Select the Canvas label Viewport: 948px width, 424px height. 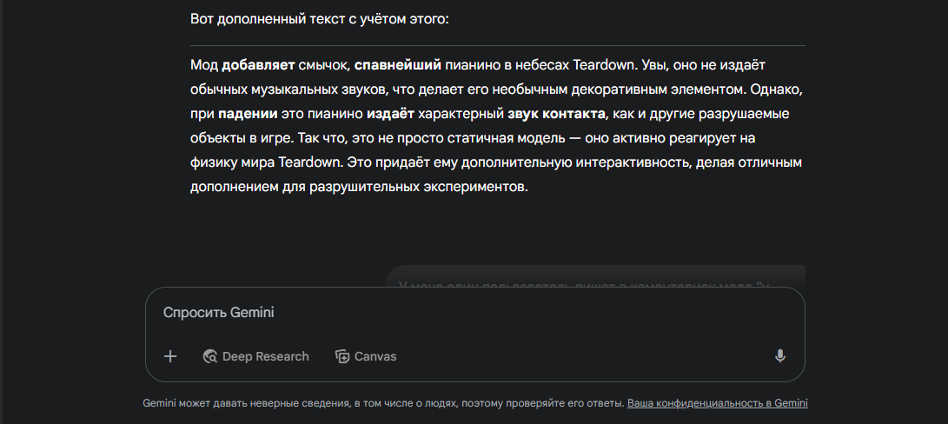(375, 356)
